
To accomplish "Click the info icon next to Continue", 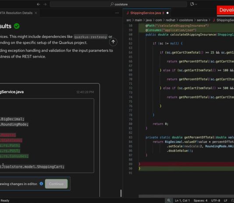I will [x=41, y=184].
